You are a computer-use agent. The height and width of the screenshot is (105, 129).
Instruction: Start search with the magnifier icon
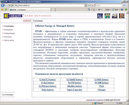[124, 5]
